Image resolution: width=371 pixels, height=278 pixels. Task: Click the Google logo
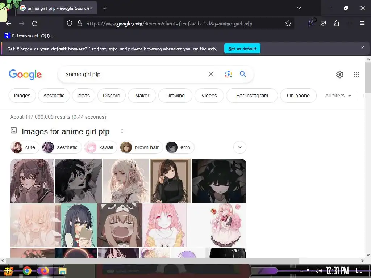[25, 75]
